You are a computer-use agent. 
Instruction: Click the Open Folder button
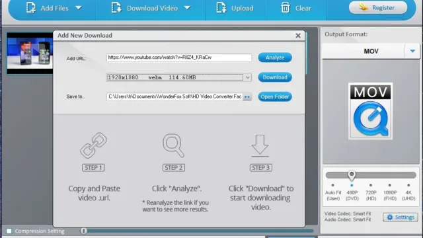(275, 97)
